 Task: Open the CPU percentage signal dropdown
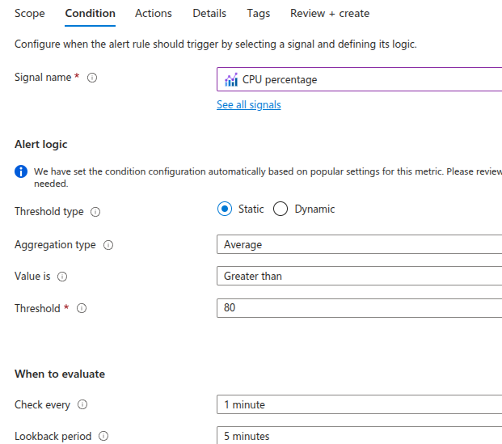coord(359,79)
